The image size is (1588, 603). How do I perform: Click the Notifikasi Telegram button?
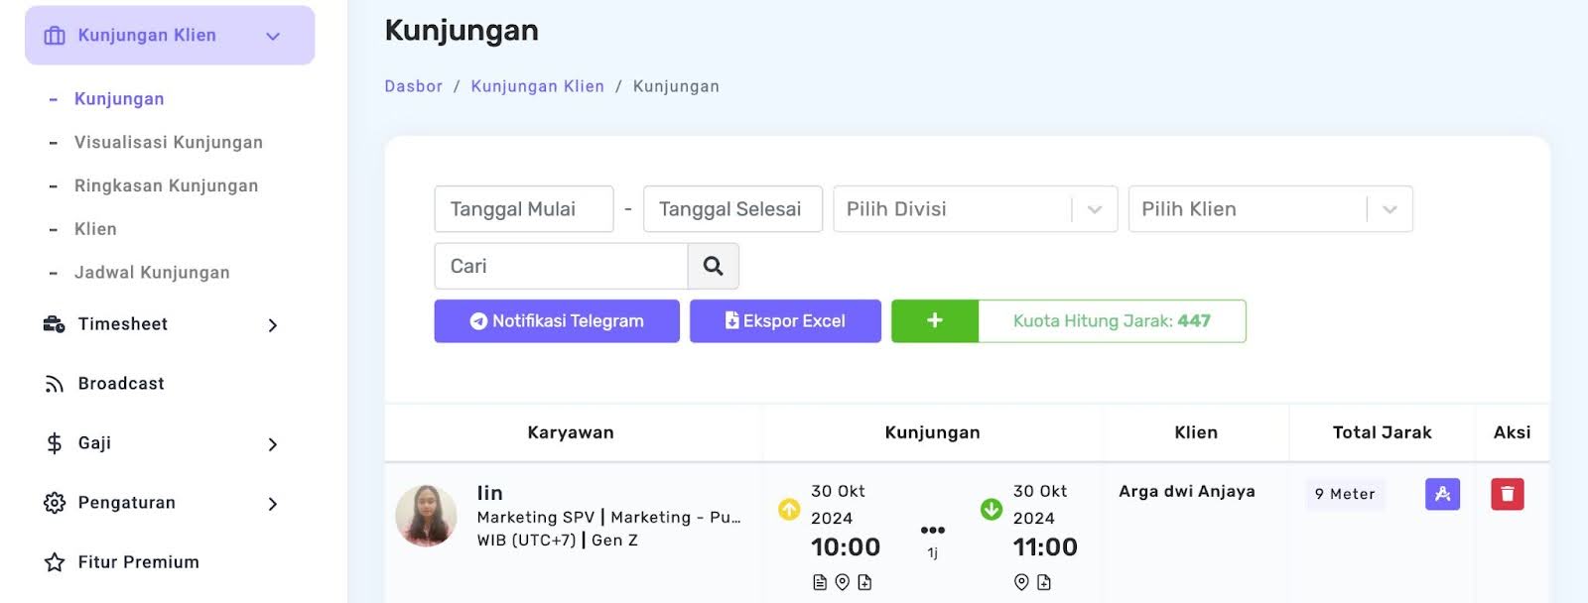pyautogui.click(x=556, y=320)
